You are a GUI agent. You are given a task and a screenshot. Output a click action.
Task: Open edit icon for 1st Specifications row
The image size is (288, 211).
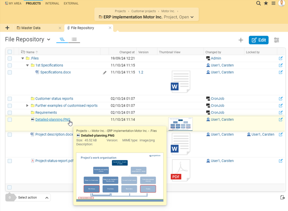tap(280, 65)
